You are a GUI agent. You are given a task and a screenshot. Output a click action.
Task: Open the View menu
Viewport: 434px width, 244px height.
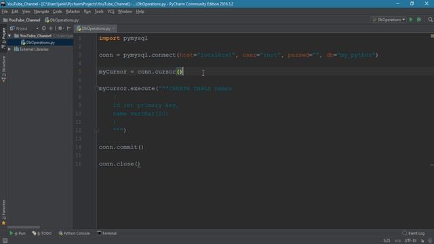(x=26, y=12)
